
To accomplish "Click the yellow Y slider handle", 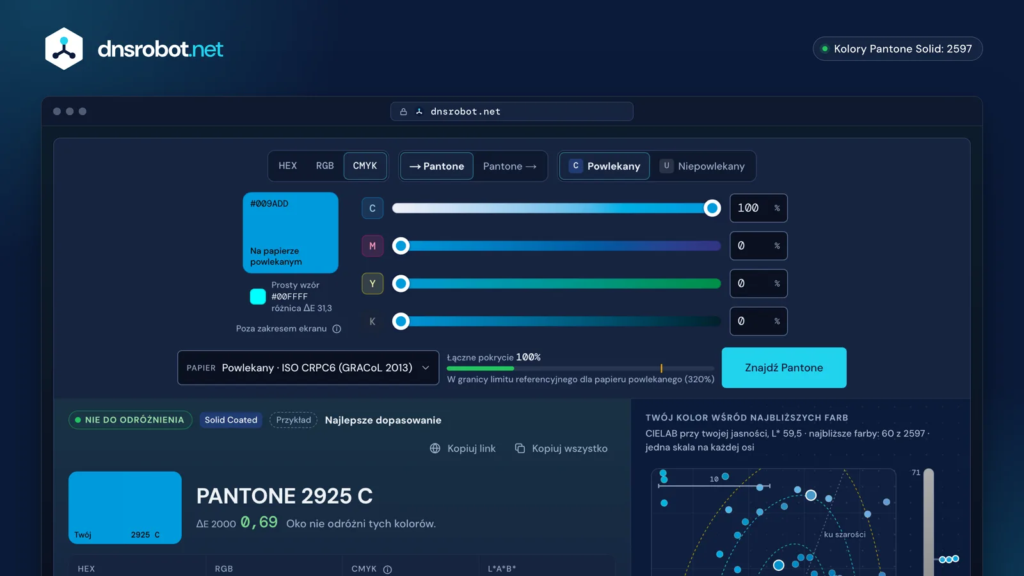I will (x=401, y=284).
